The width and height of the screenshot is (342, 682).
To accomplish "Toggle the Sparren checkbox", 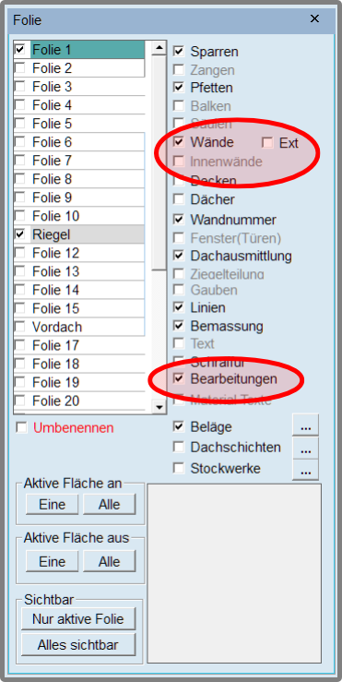I will coord(179,52).
